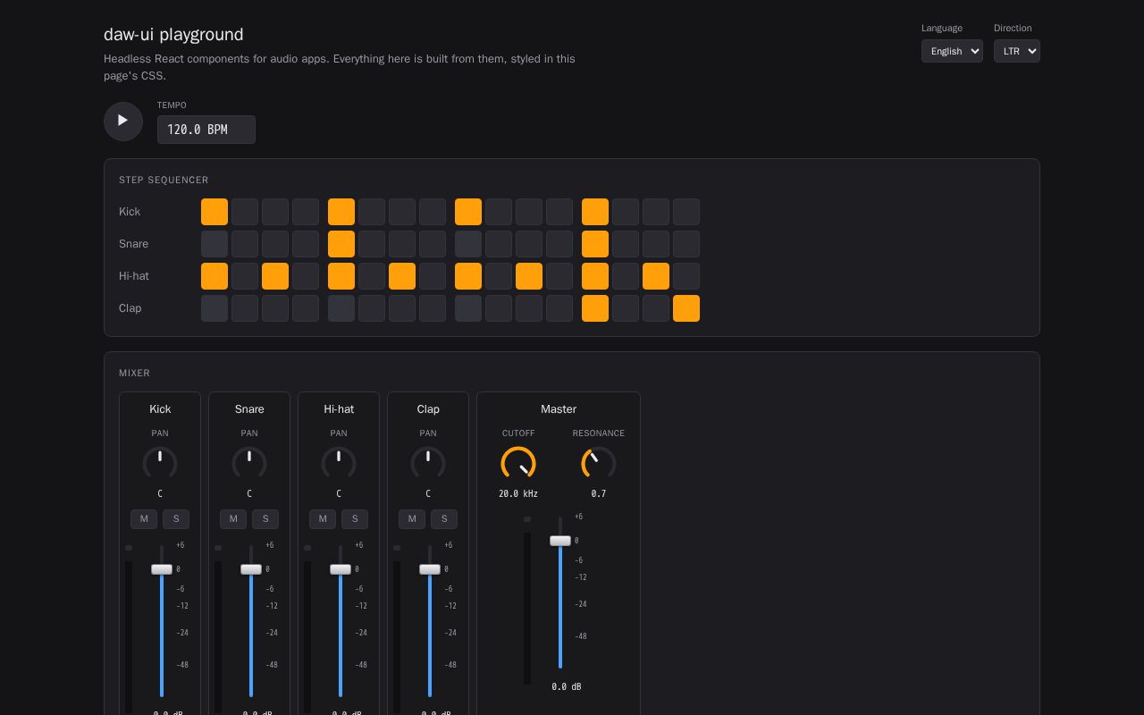Viewport: 1144px width, 715px height.
Task: Click the Master cutoff knob
Action: coord(518,463)
